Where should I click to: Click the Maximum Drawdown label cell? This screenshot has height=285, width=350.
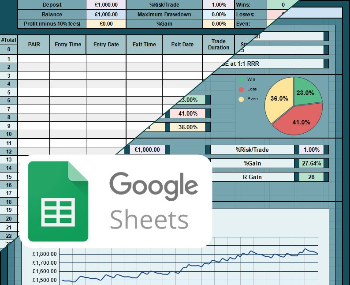(x=164, y=14)
